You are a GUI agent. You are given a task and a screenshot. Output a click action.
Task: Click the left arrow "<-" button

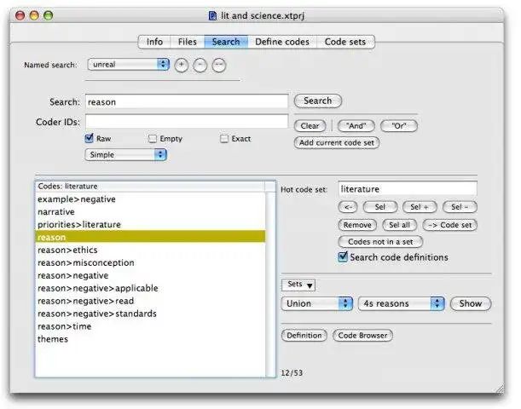pyautogui.click(x=348, y=207)
